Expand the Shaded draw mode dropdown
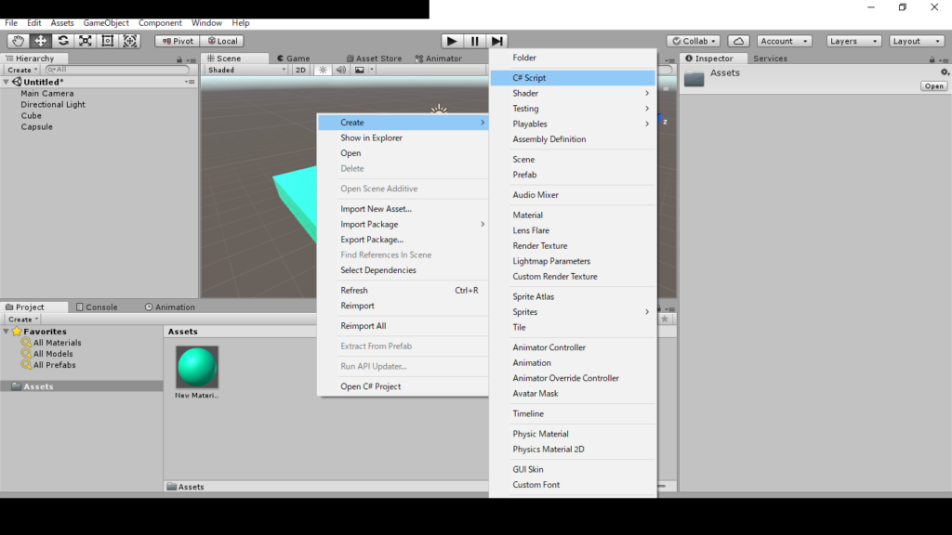Screen dimensions: 952x535 [246, 70]
